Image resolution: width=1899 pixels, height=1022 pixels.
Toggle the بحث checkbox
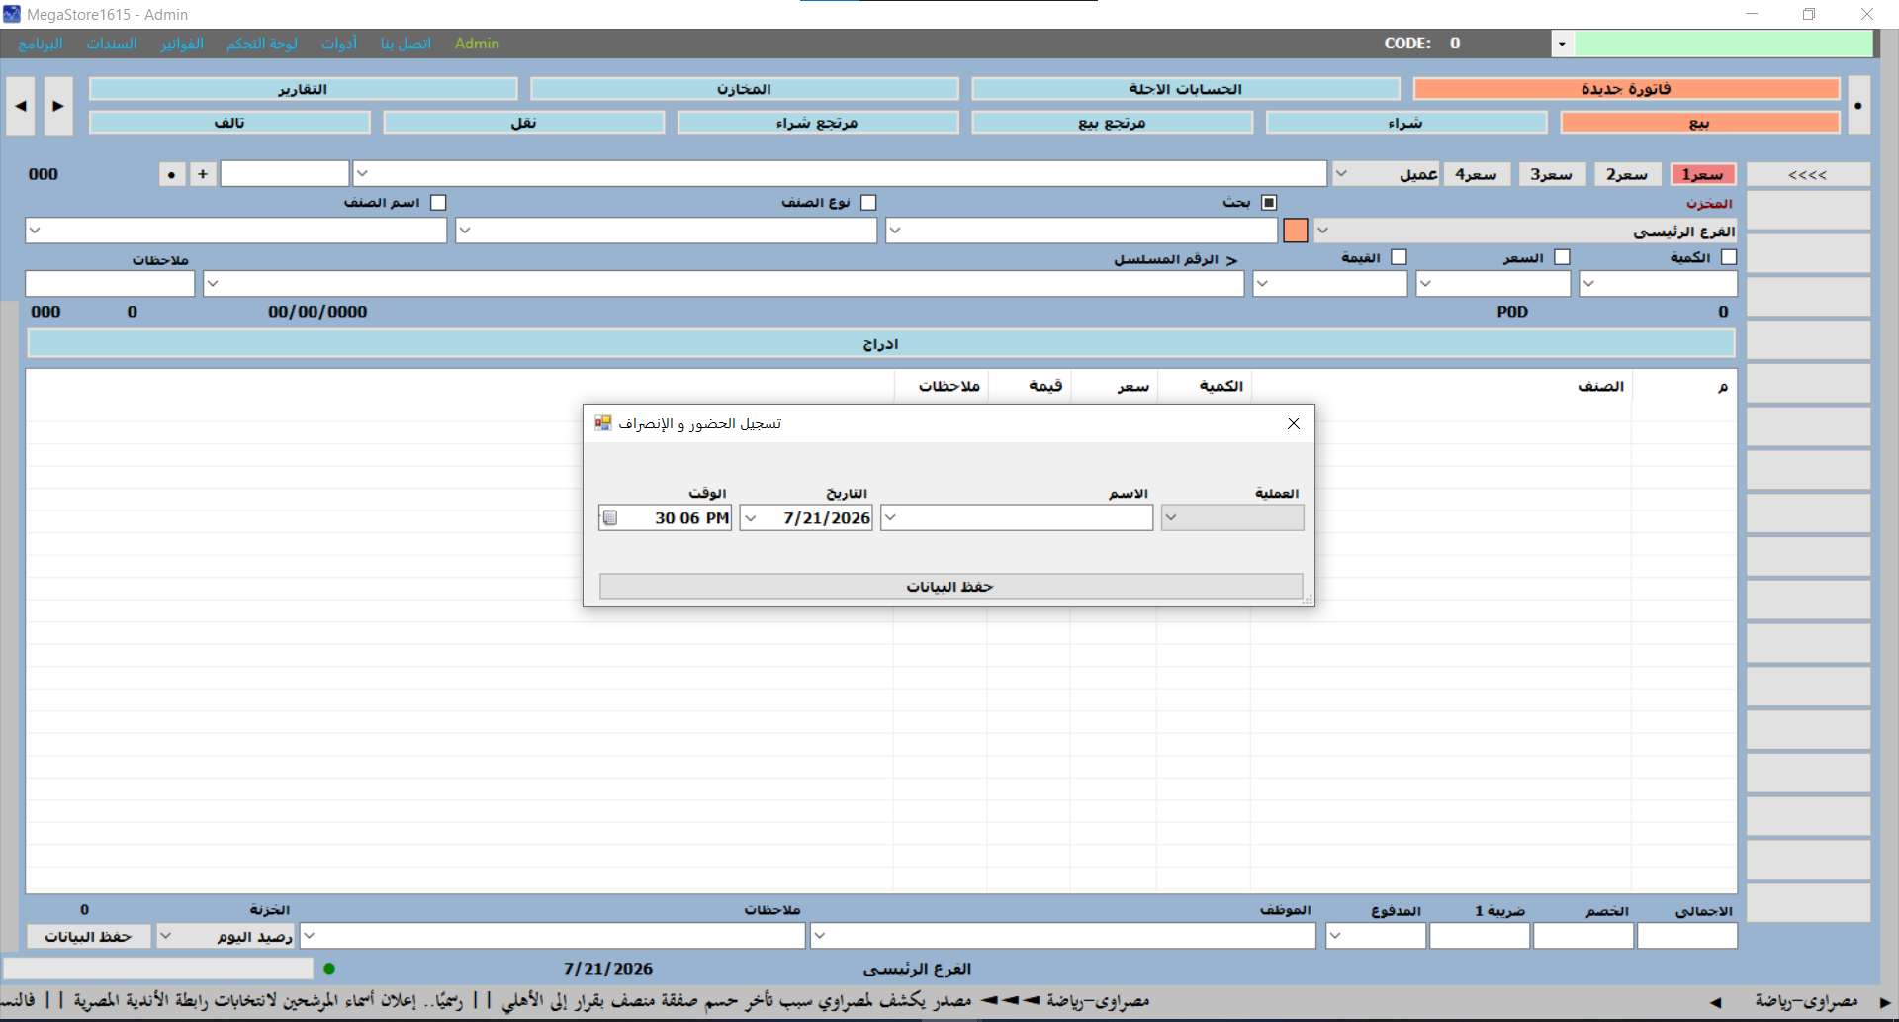click(x=1269, y=203)
